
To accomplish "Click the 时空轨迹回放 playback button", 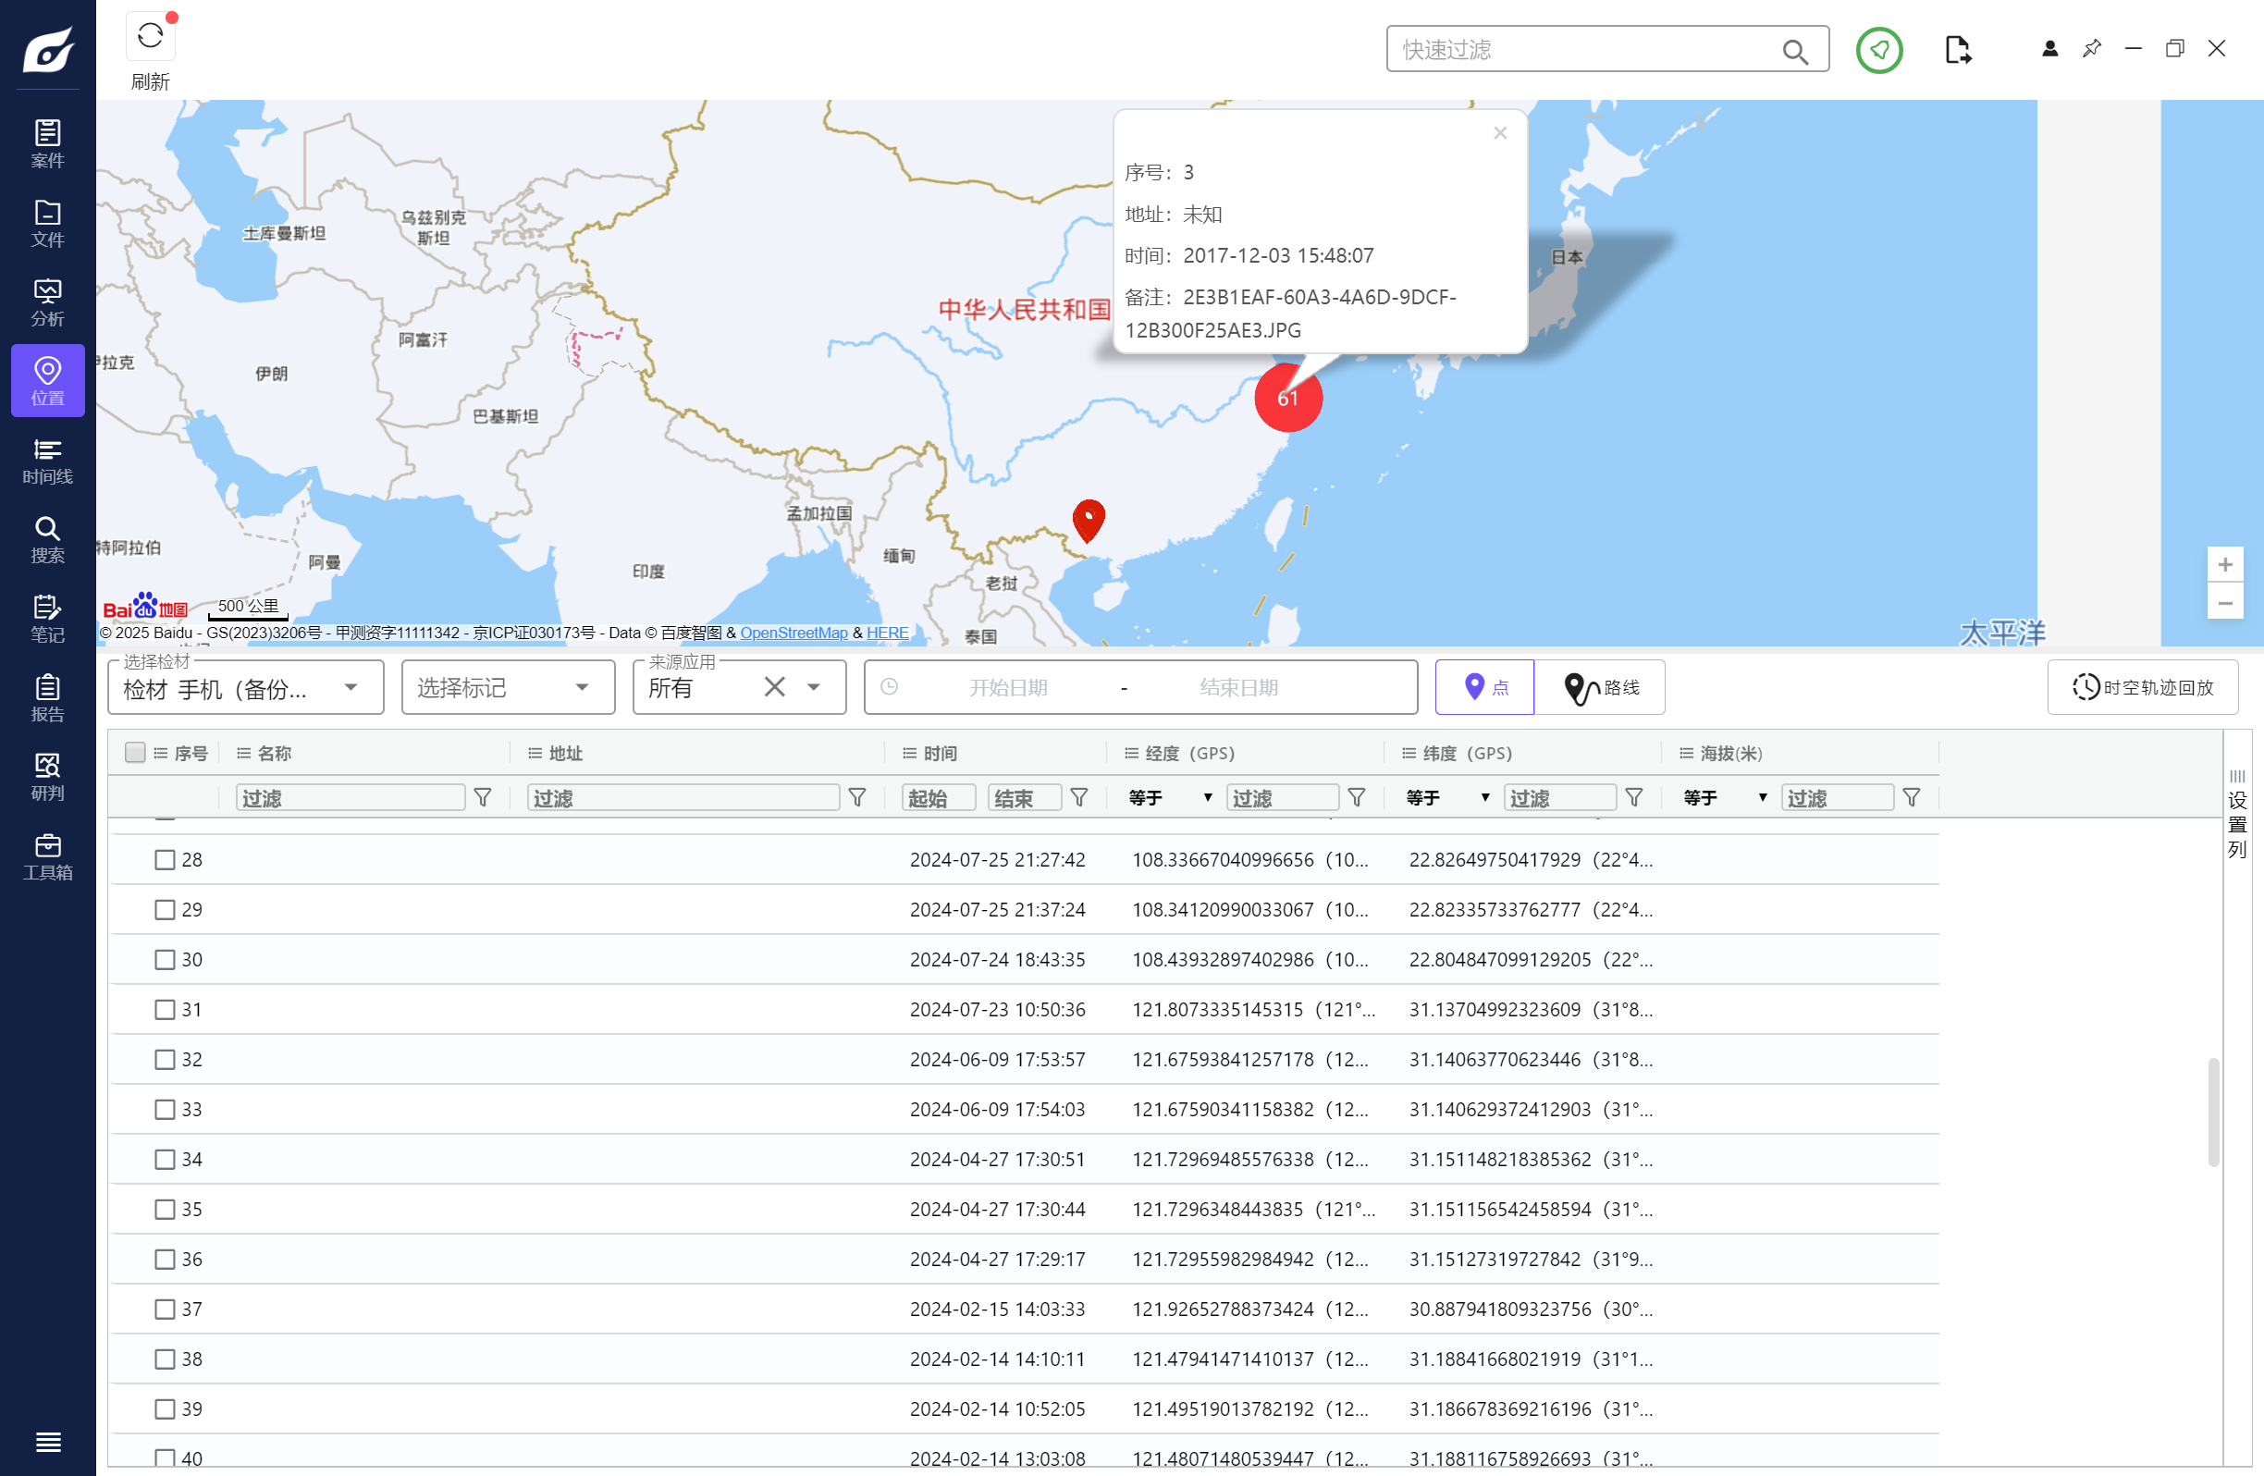I will 2142,687.
